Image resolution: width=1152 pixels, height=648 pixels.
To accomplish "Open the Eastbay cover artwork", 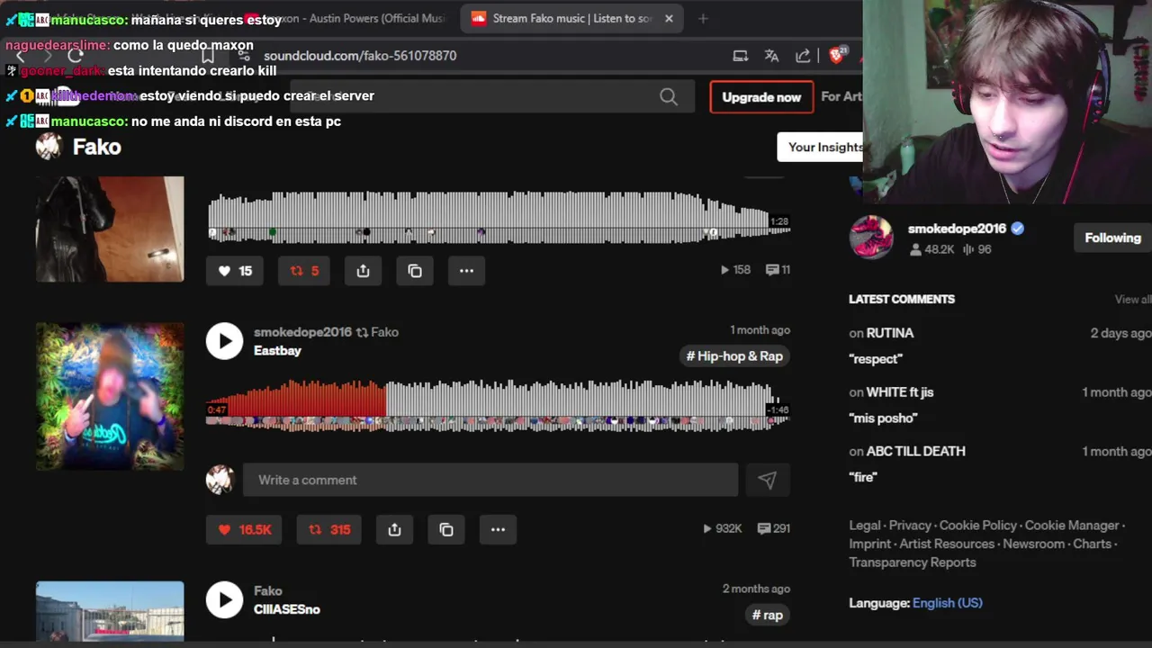I will pos(110,397).
